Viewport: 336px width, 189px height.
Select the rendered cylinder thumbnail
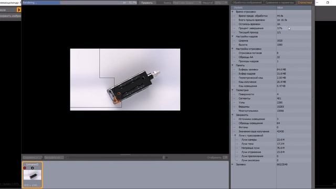click(33, 175)
